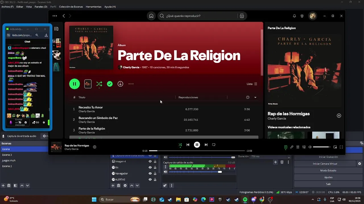Mute Spotify via speaker icon
This screenshot has width=364, height=204.
[x=310, y=147]
